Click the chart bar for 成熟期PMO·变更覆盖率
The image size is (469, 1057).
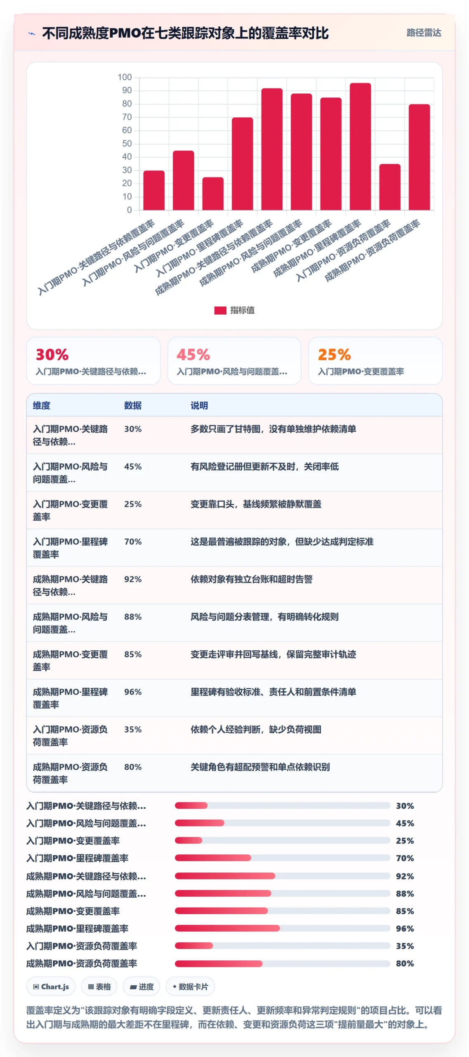pyautogui.click(x=331, y=154)
